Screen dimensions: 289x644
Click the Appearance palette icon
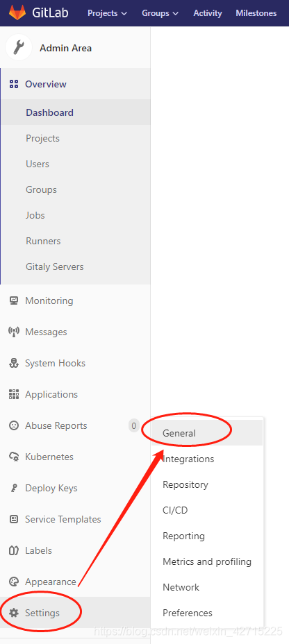click(14, 582)
